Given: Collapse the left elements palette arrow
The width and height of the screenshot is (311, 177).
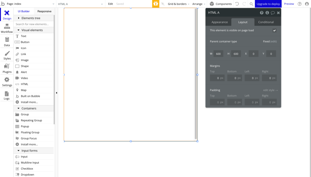Looking at the screenshot, I should click(56, 93).
